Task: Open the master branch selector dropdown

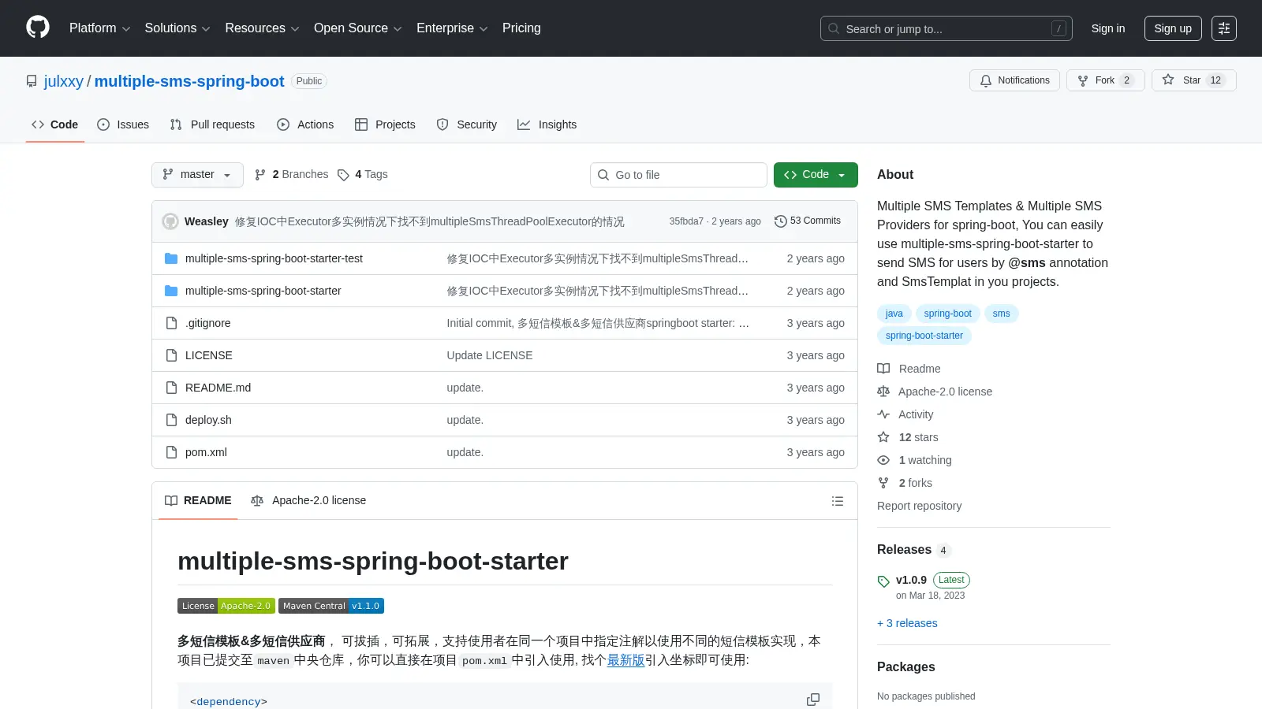Action: (197, 175)
